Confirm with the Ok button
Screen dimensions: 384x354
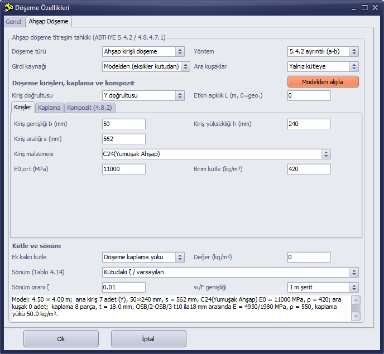[x=61, y=339]
